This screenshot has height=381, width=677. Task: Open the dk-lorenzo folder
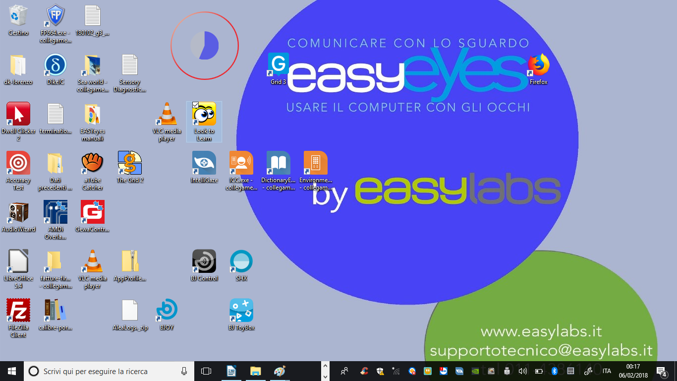point(18,69)
